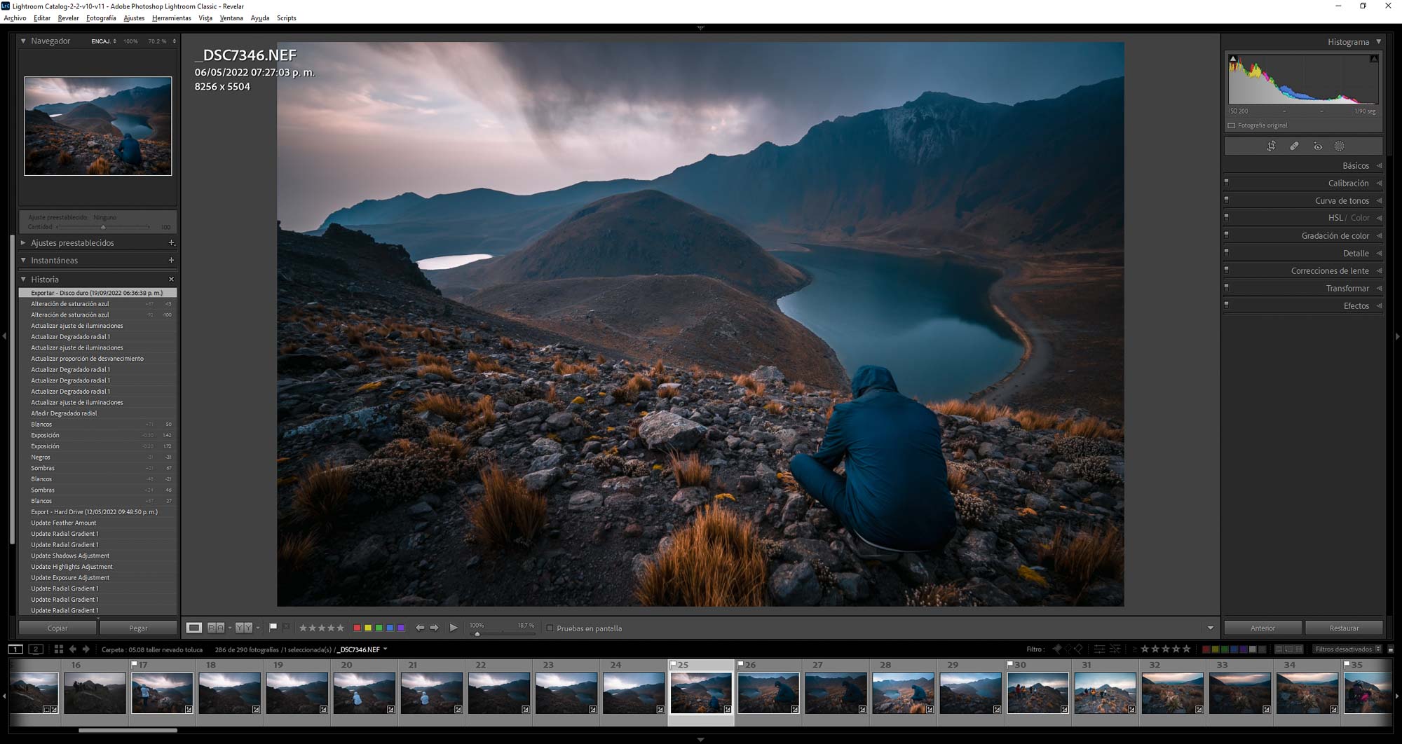Toggle filter lock switch at filmstrip end
The image size is (1402, 744).
1391,649
